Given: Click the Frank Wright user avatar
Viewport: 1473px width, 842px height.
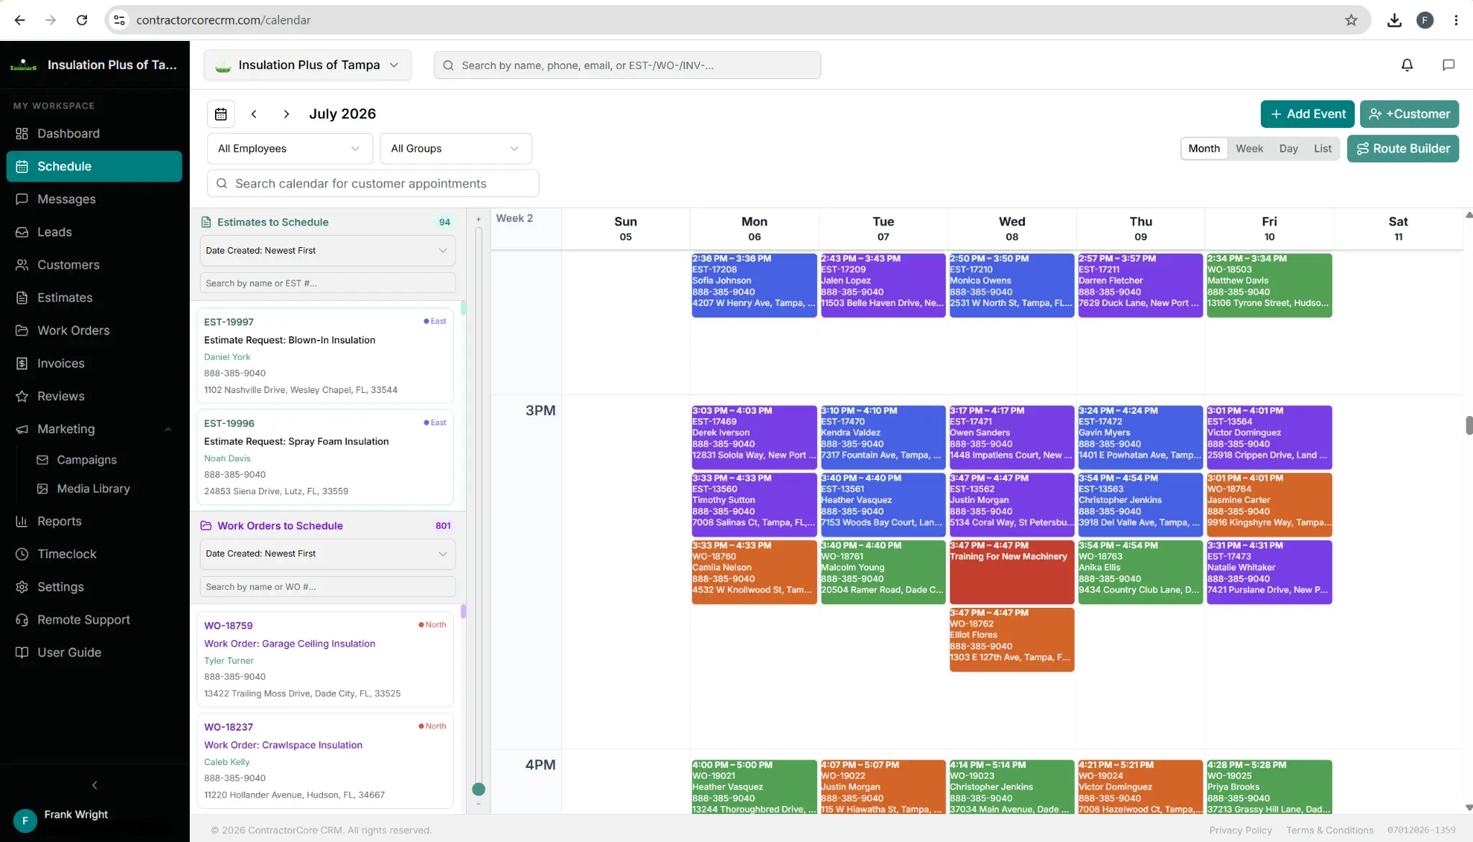Looking at the screenshot, I should (x=25, y=820).
